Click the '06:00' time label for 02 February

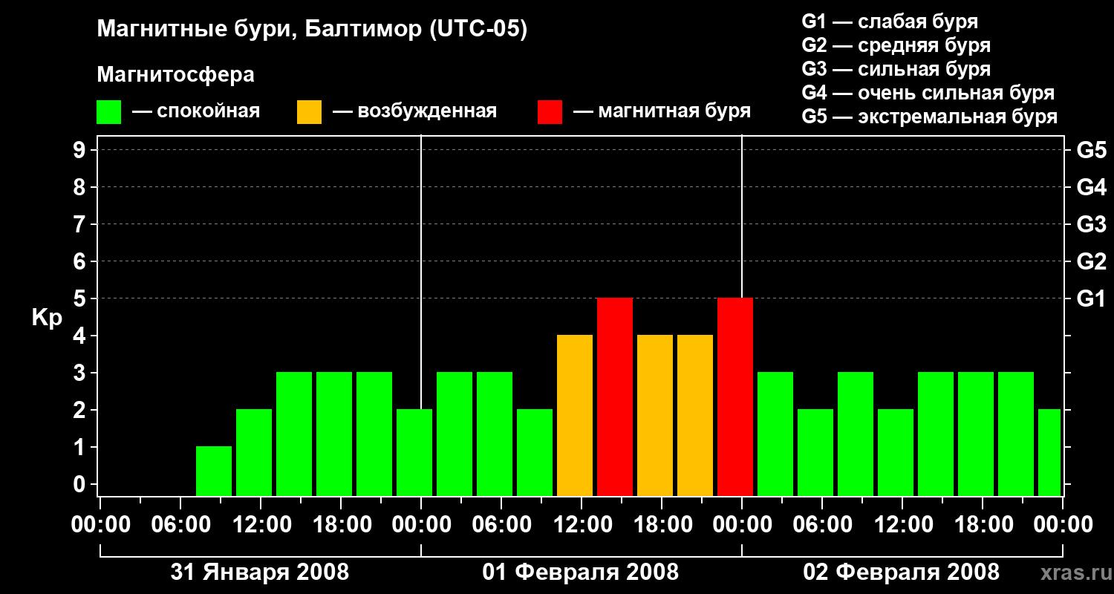point(822,525)
